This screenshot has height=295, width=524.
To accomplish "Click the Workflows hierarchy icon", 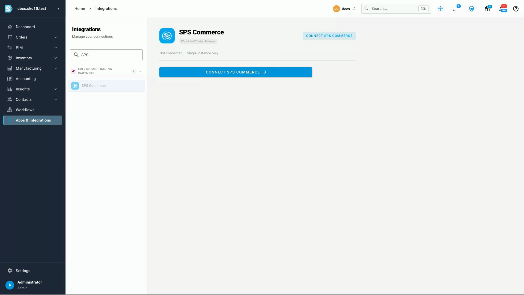I will [10, 110].
